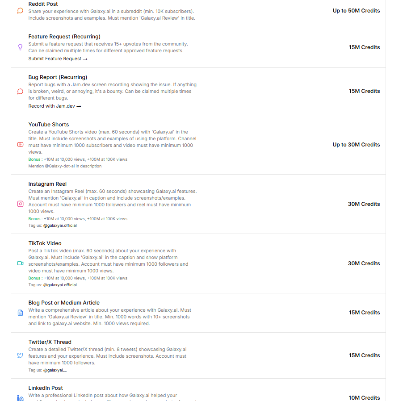The width and height of the screenshot is (403, 401).
Task: Click the LinkedIn Post heading
Action: (x=46, y=388)
